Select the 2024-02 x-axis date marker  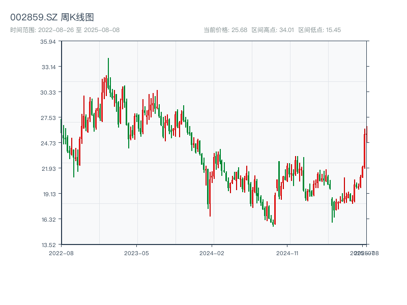pos(212,253)
